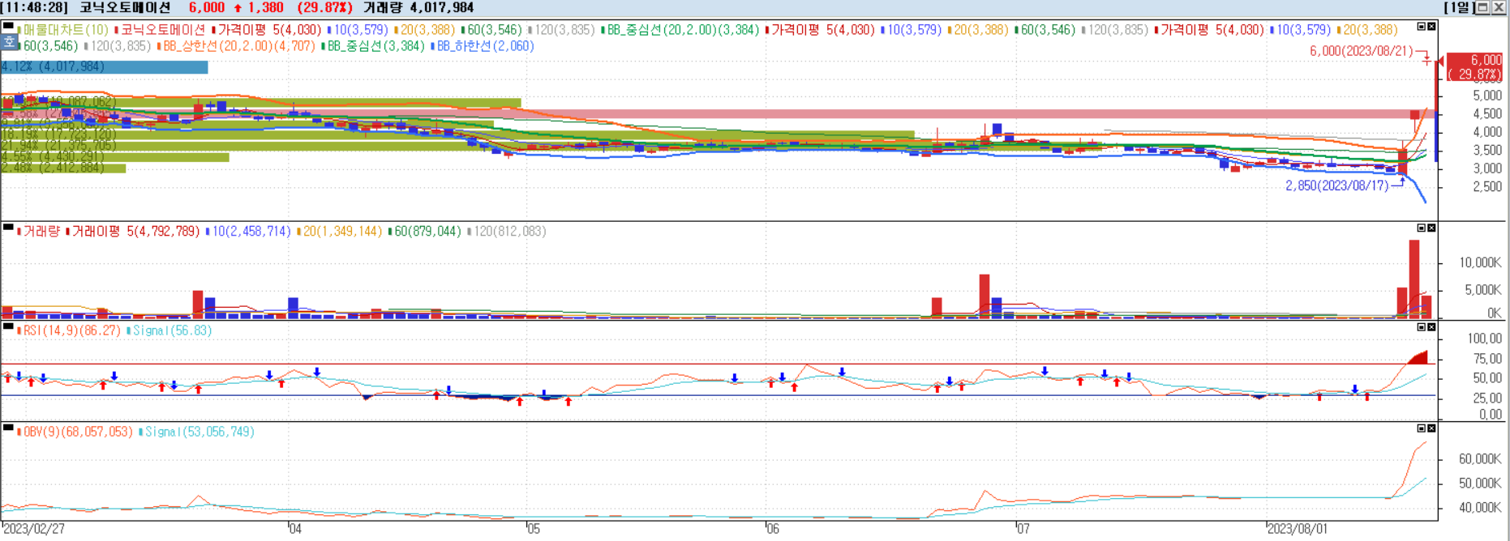
Task: Click the 매물대차트(10) legend item
Action: pyautogui.click(x=62, y=30)
